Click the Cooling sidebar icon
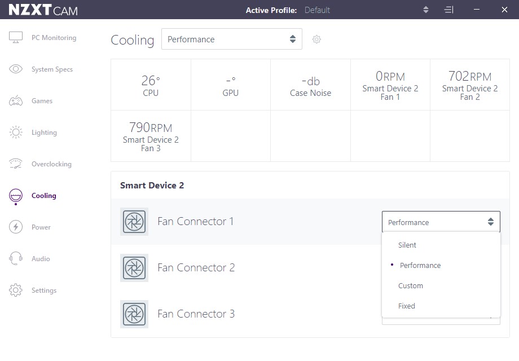This screenshot has height=361, width=519. [x=16, y=196]
